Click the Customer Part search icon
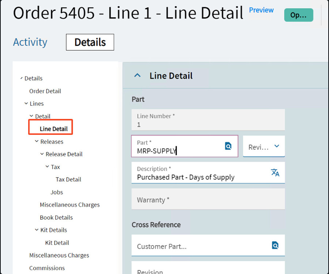 click(x=275, y=246)
